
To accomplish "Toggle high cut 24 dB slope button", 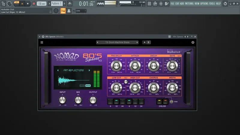I will [x=141, y=101].
